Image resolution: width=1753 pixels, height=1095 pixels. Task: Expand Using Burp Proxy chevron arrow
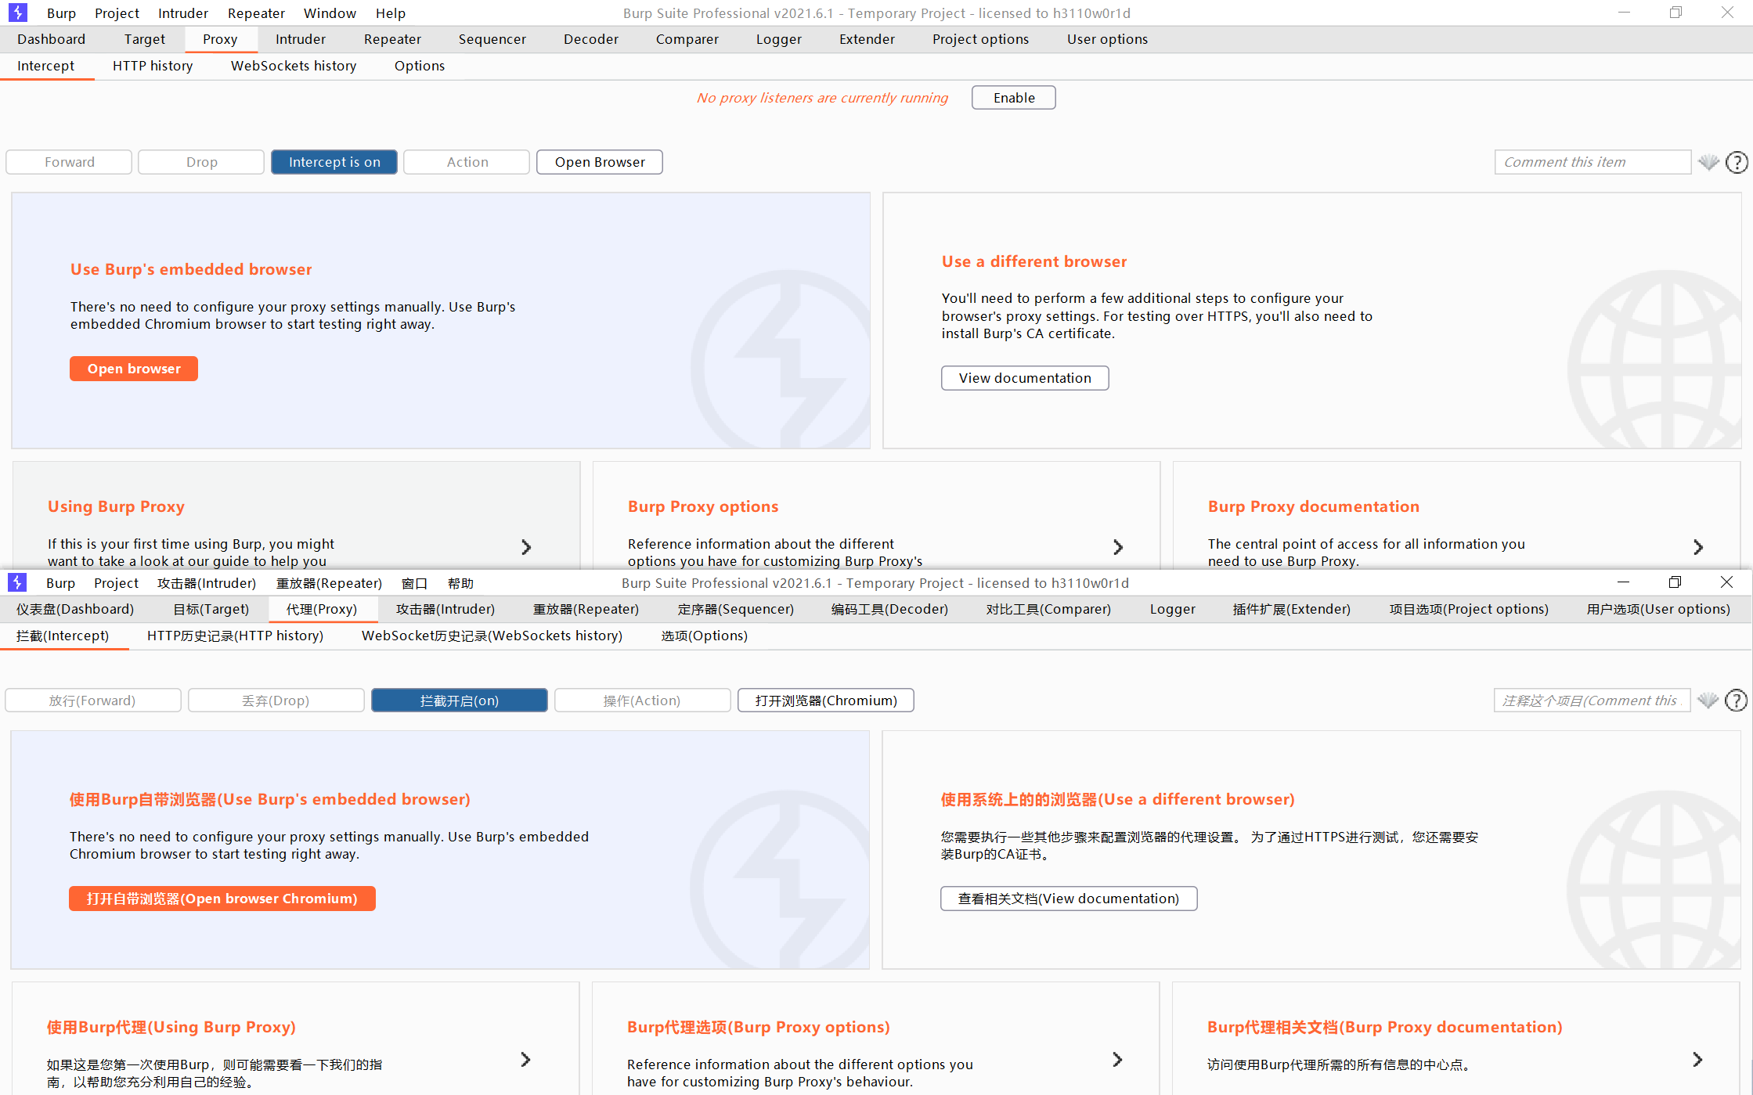pyautogui.click(x=526, y=545)
